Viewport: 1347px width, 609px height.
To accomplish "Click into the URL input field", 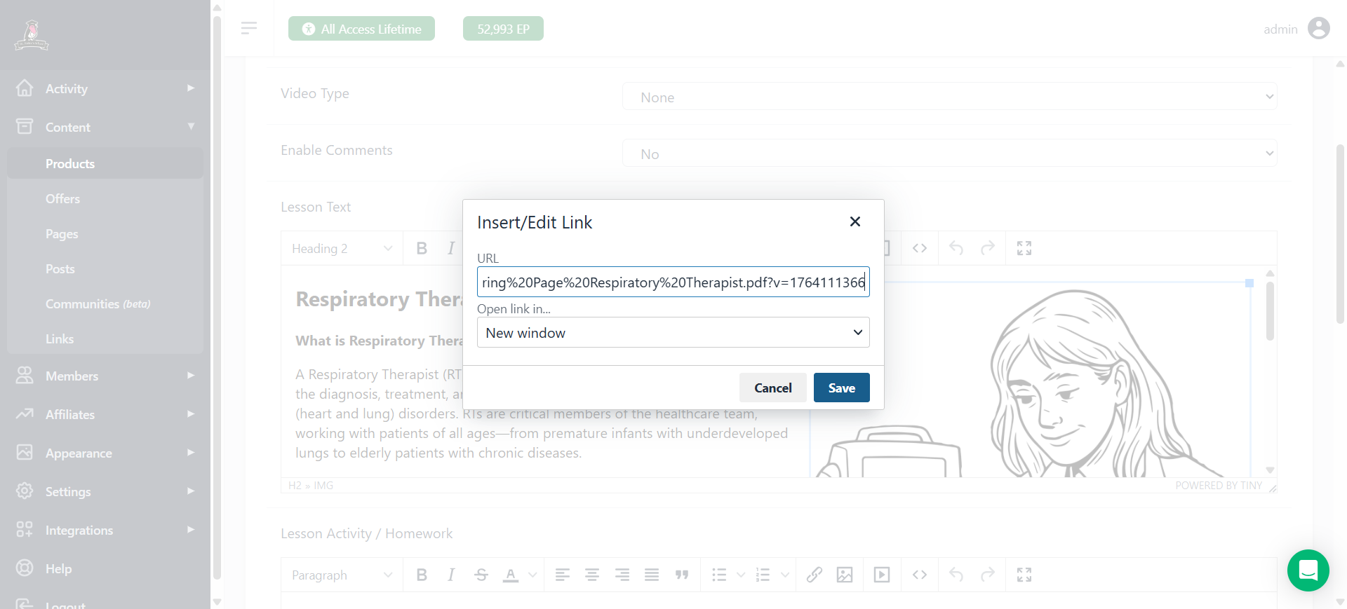I will pyautogui.click(x=673, y=282).
